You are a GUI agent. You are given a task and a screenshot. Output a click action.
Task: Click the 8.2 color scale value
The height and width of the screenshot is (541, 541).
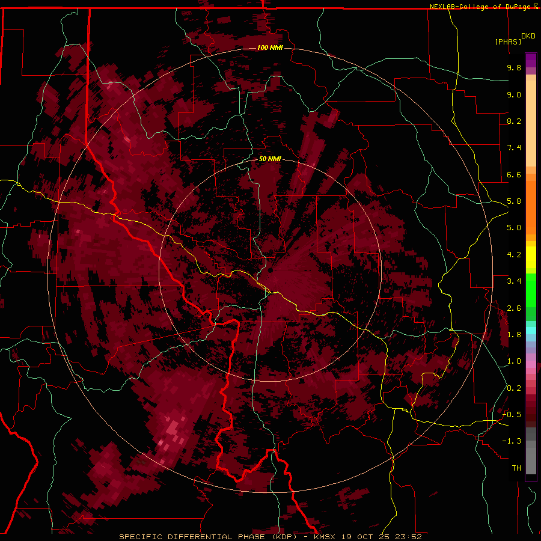click(514, 121)
